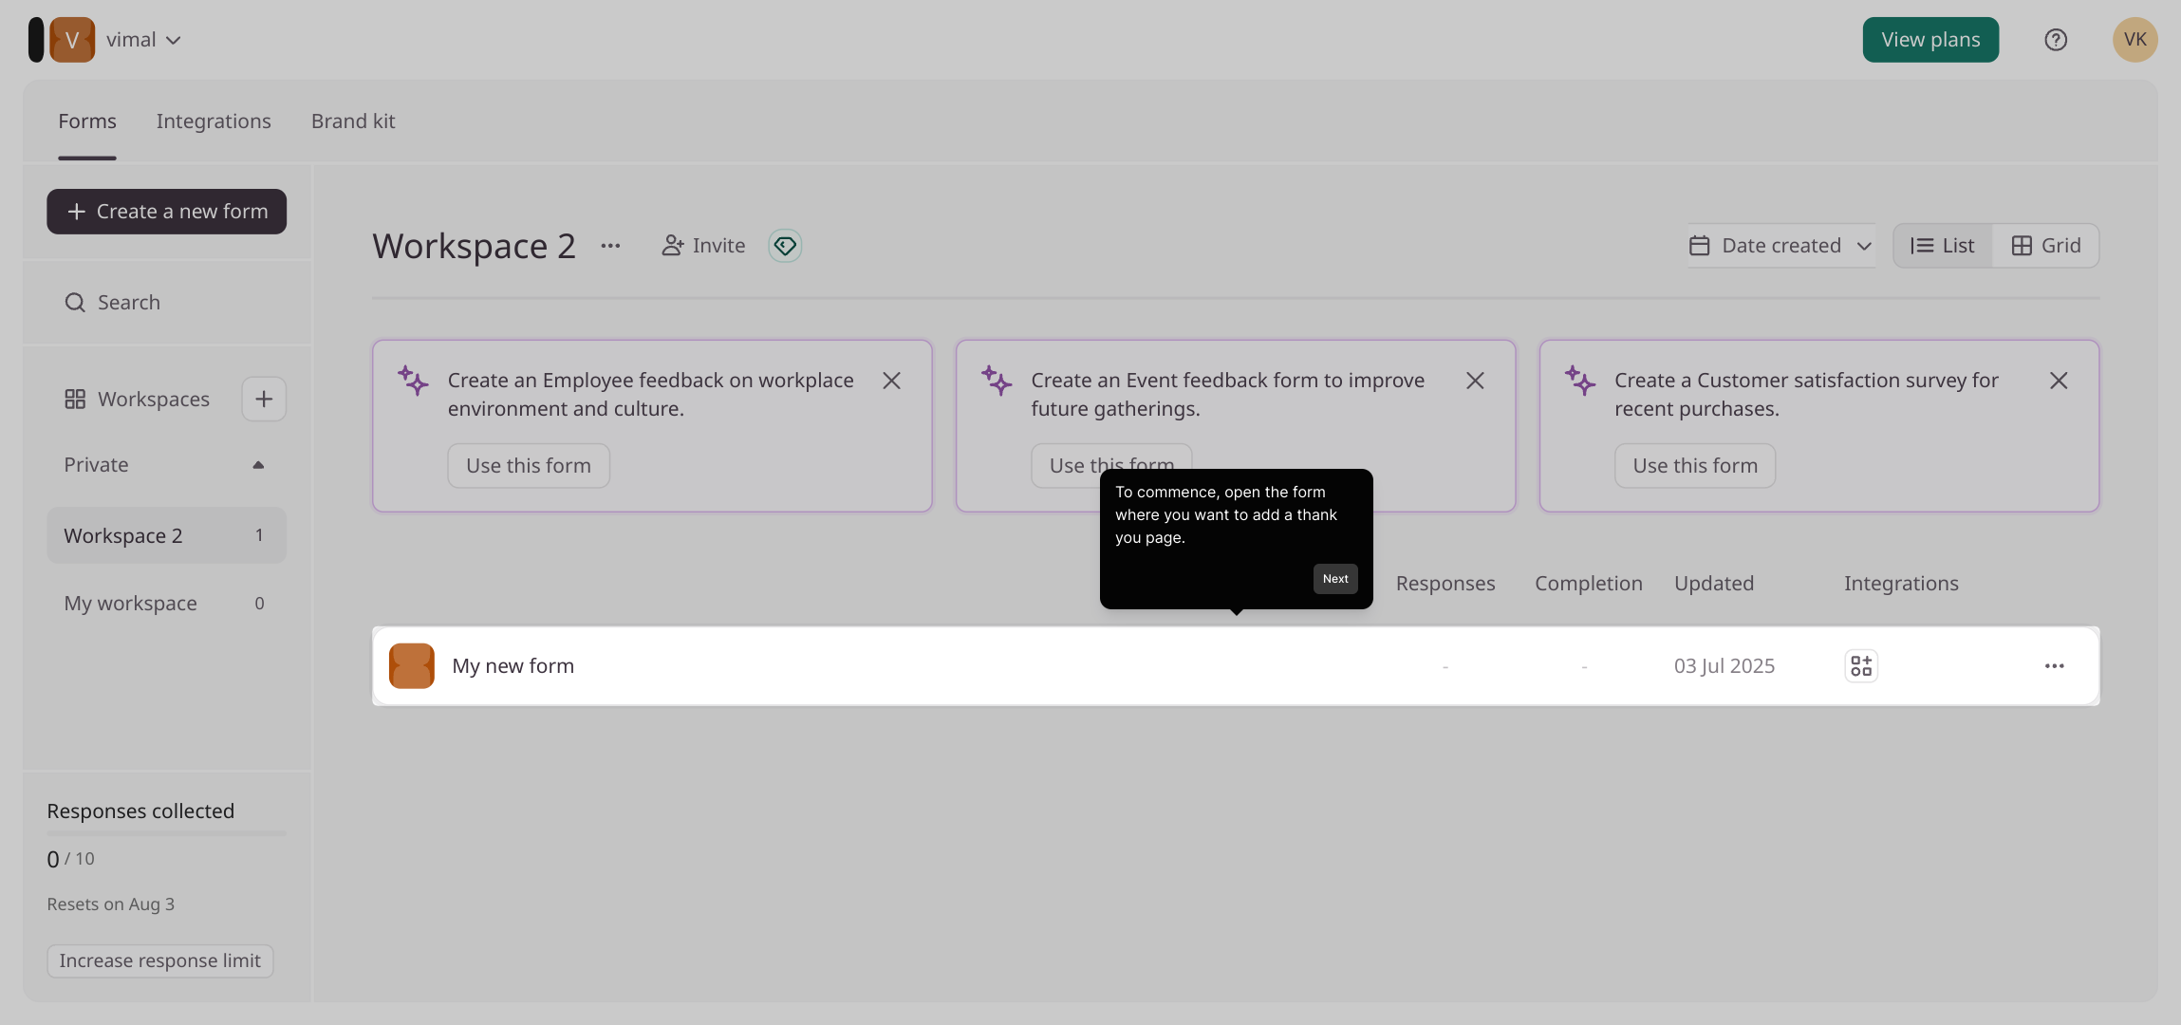Open the Integrations tab

(x=214, y=121)
